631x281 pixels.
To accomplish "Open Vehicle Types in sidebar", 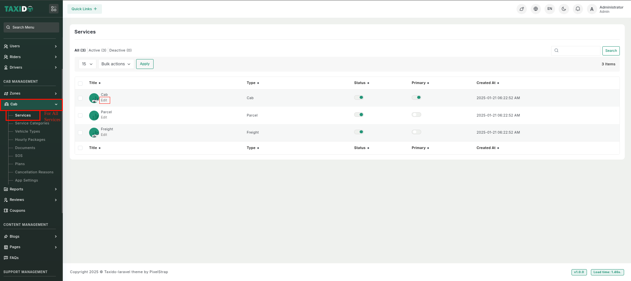I will coord(28,131).
